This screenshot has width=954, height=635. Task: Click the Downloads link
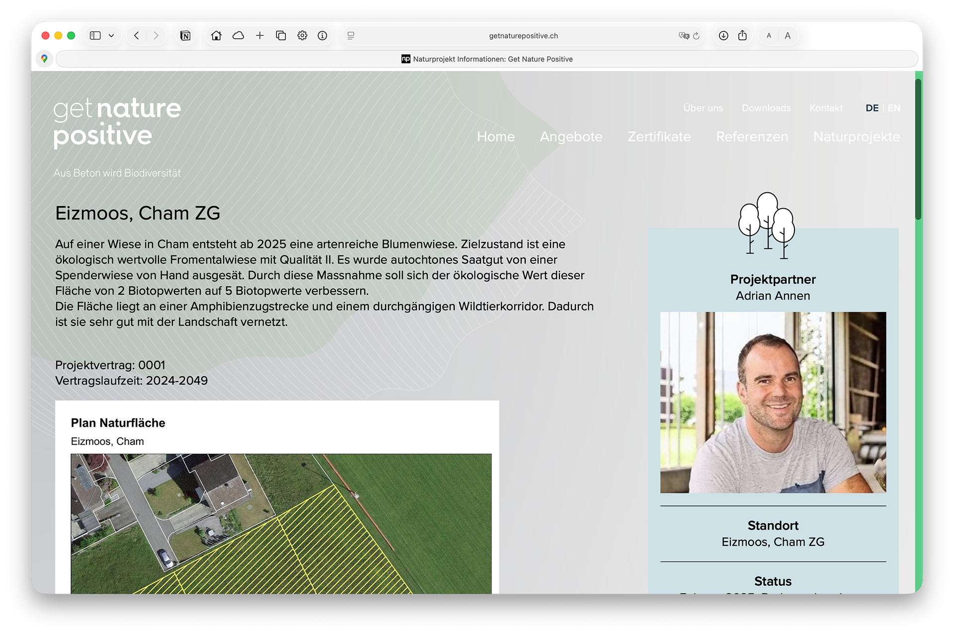click(x=766, y=108)
